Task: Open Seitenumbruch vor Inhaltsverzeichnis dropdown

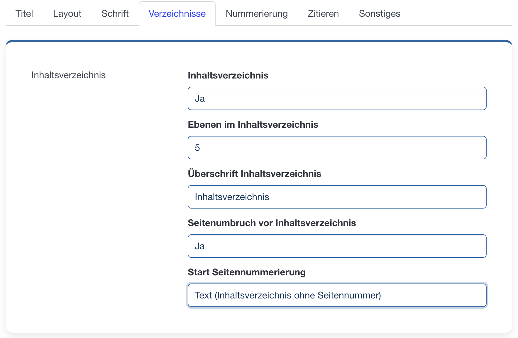Action: coord(337,246)
